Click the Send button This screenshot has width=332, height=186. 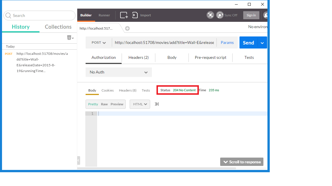point(248,42)
